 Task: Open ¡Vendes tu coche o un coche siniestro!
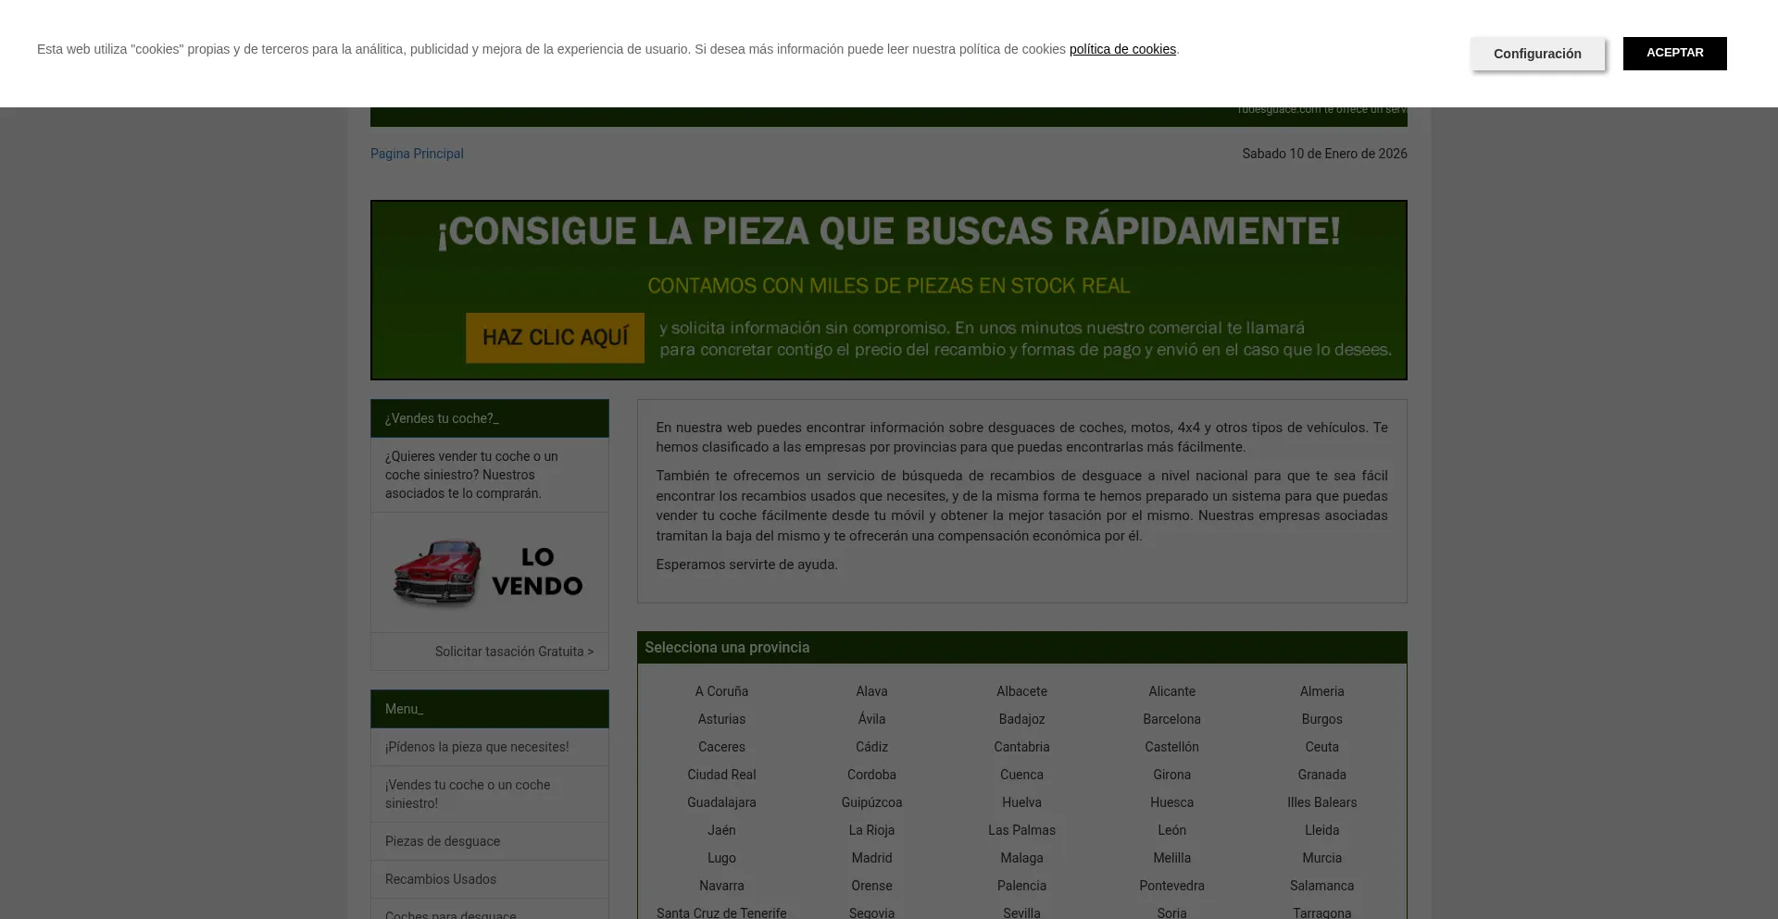click(x=468, y=793)
